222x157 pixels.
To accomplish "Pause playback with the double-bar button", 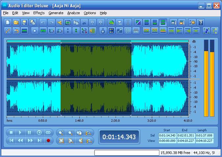I will 29,133.
